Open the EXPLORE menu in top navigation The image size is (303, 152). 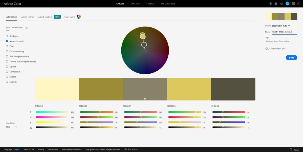[x=135, y=4]
